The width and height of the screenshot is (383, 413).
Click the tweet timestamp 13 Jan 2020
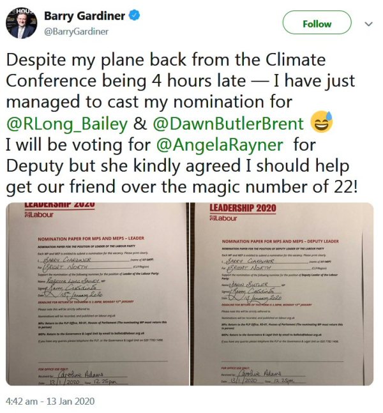(x=50, y=402)
